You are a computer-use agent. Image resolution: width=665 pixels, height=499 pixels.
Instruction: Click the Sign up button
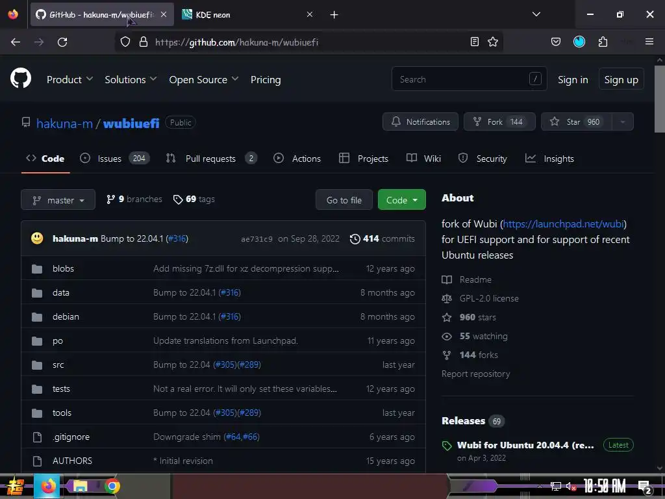click(x=621, y=79)
